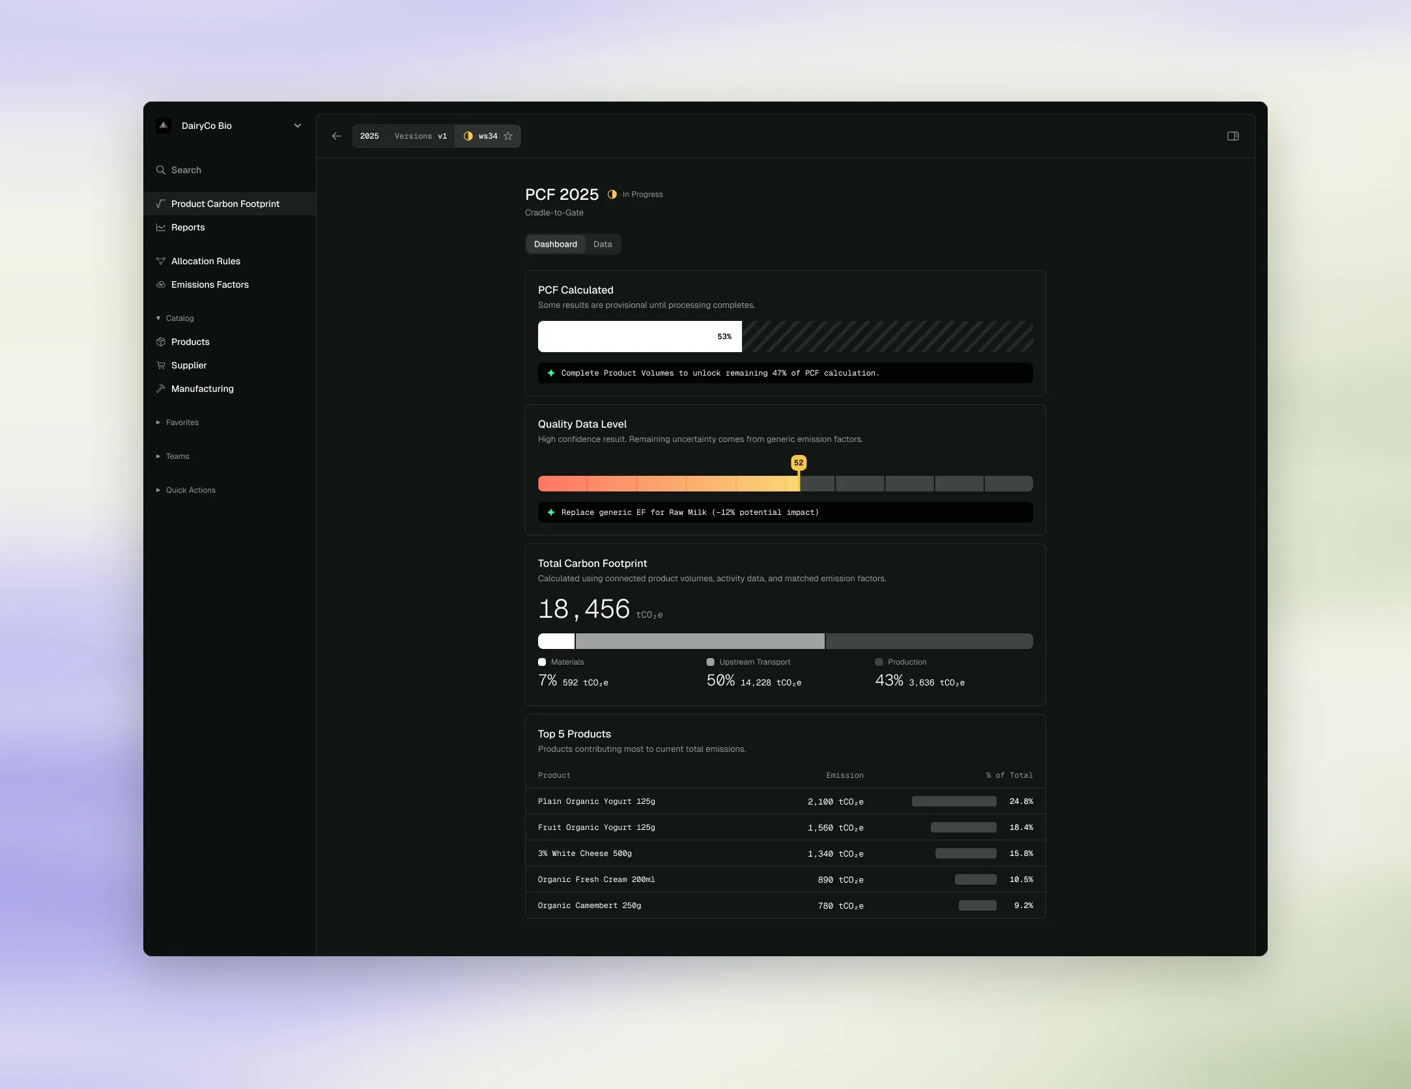Select Plain Organic Yogurt 125g row

coord(786,801)
